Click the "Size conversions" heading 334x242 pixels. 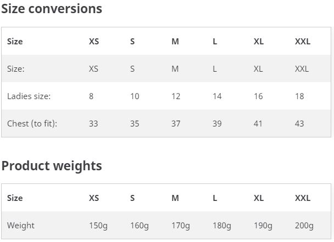tap(52, 9)
